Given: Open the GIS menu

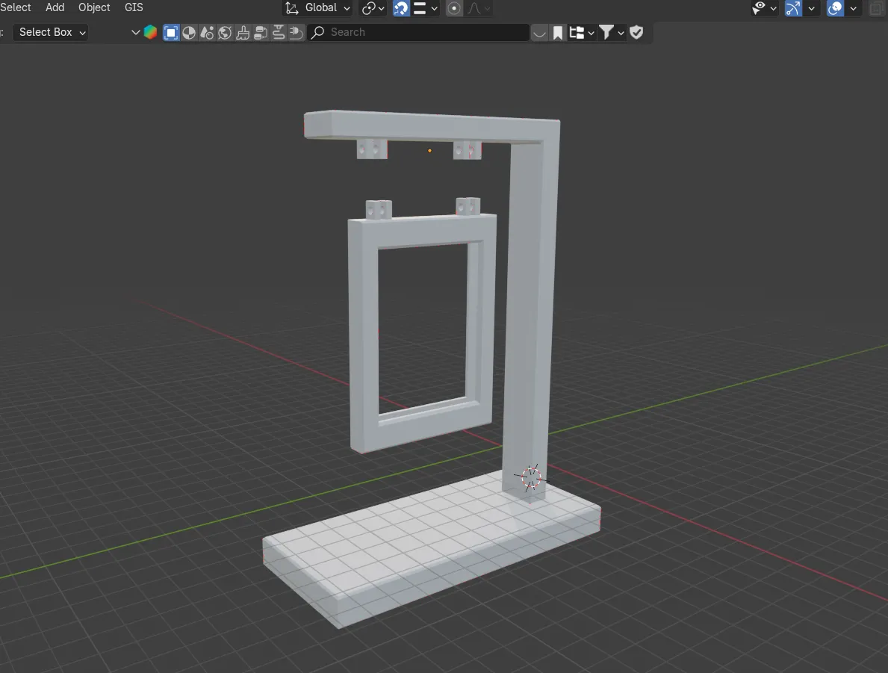Looking at the screenshot, I should (x=134, y=7).
